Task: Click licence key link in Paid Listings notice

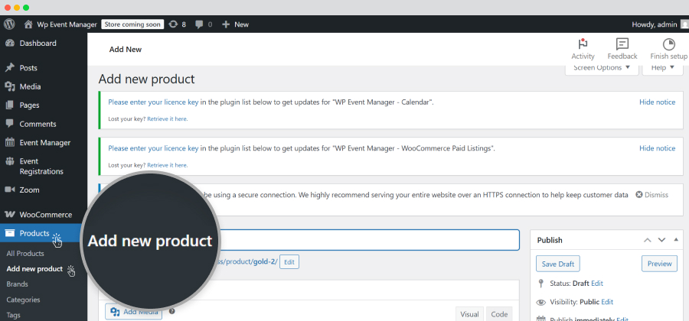Action: [153, 148]
